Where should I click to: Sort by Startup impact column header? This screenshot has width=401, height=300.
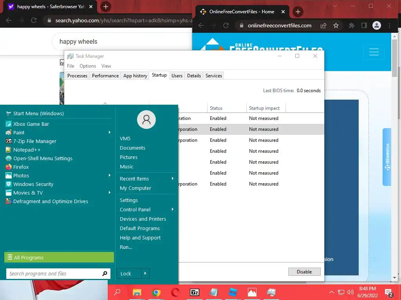pos(266,108)
